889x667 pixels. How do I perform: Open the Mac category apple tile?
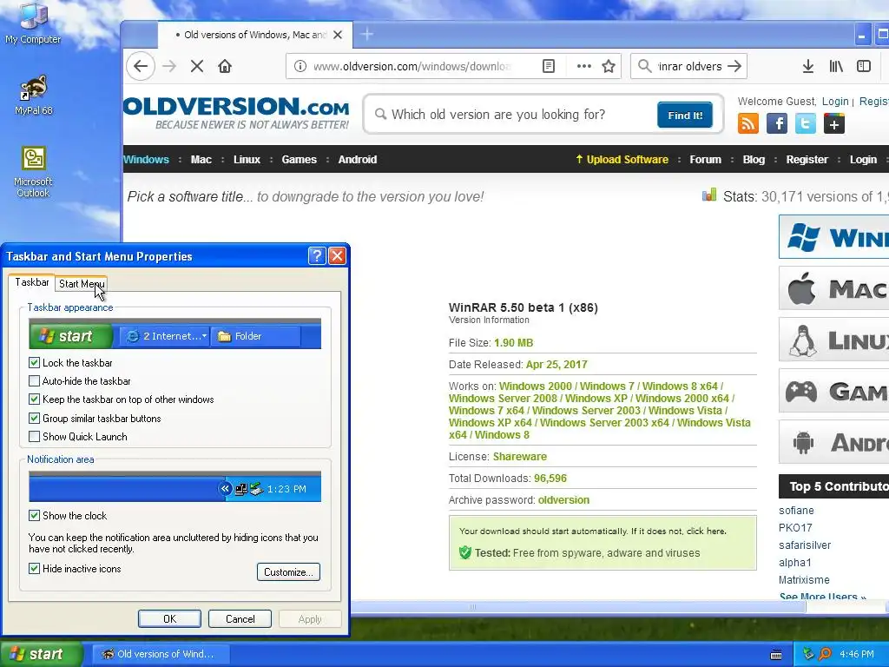tap(833, 288)
